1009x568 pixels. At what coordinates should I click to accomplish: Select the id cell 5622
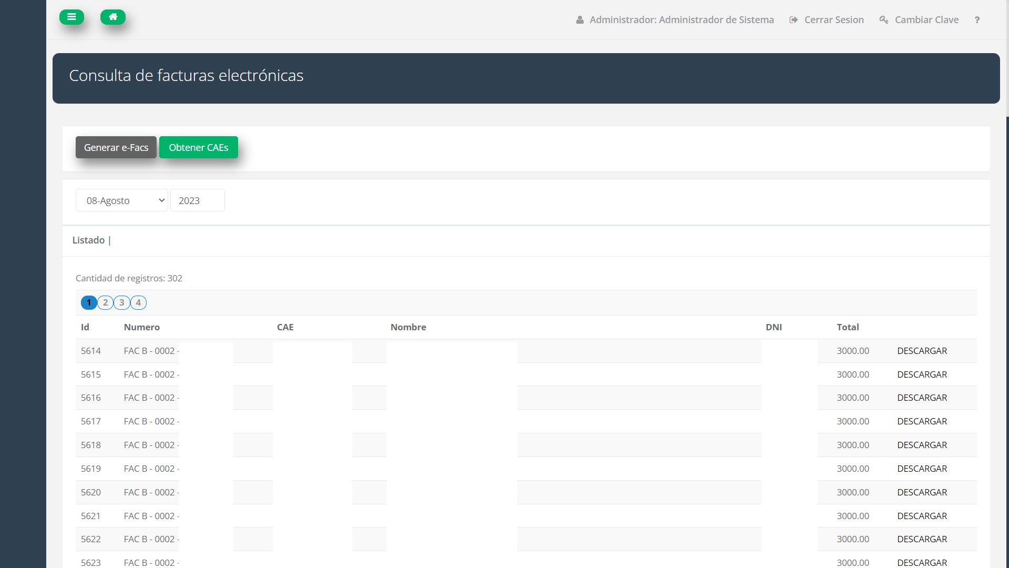click(91, 539)
